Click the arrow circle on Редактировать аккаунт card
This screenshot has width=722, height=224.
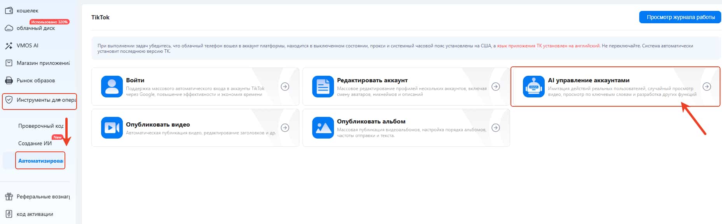496,87
